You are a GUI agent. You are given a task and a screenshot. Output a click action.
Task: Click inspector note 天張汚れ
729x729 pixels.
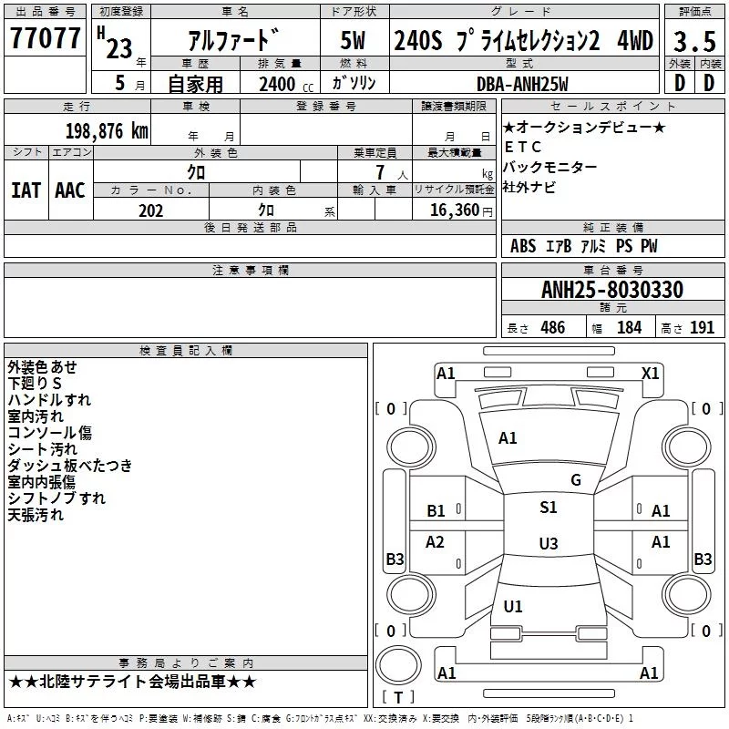click(x=36, y=515)
